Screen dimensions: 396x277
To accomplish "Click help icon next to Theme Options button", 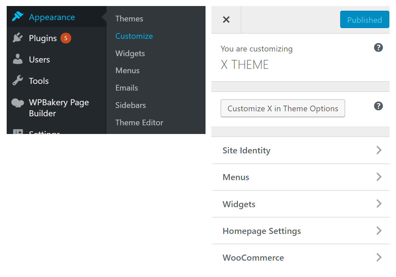I will coord(378,106).
